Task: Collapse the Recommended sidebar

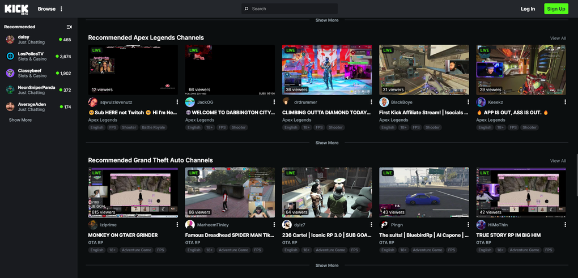Action: pyautogui.click(x=69, y=27)
